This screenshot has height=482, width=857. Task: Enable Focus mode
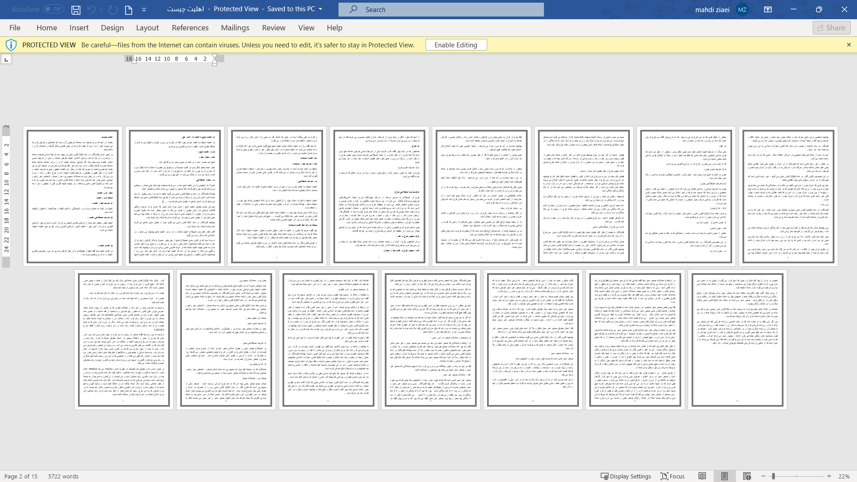673,476
